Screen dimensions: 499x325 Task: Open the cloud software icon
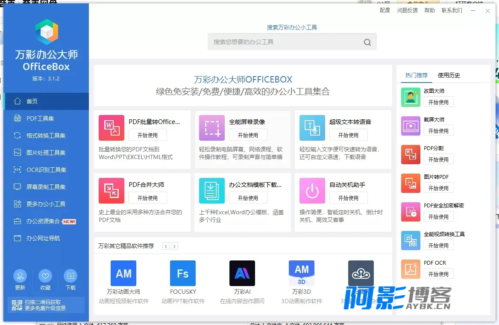coord(361,273)
